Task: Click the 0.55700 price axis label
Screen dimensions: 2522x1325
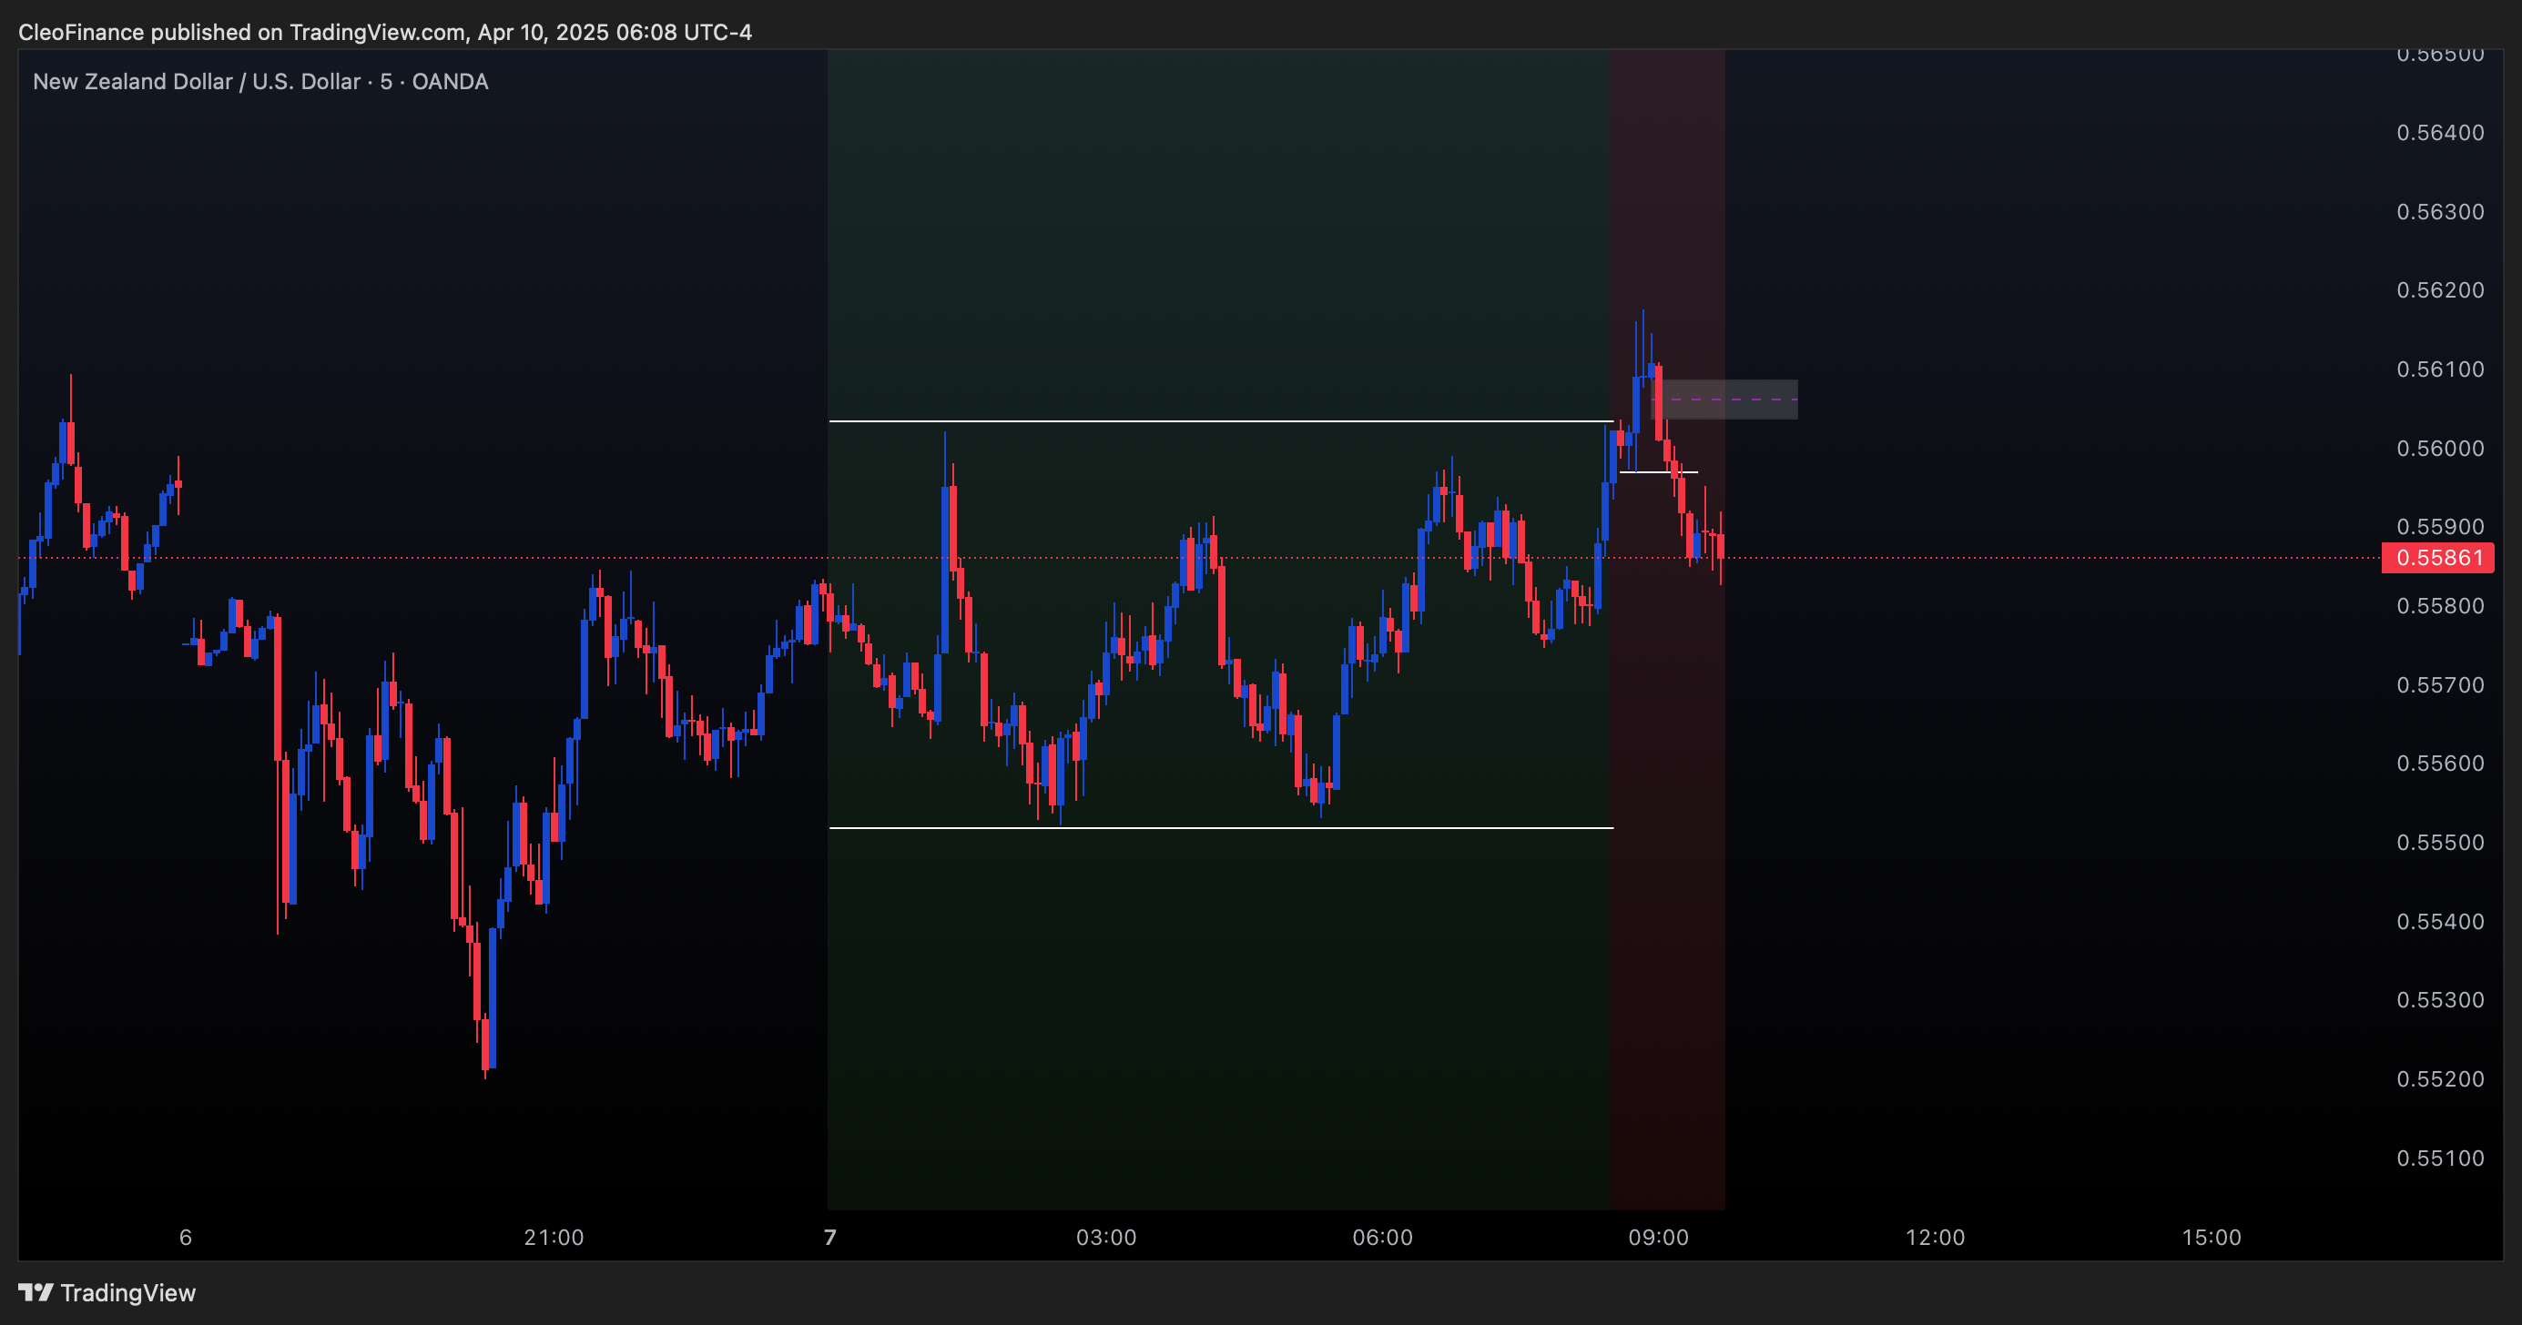Action: click(2440, 686)
